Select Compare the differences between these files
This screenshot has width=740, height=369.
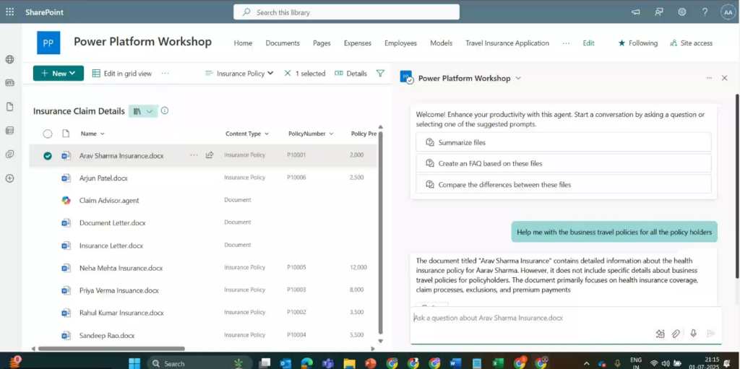[x=564, y=184]
